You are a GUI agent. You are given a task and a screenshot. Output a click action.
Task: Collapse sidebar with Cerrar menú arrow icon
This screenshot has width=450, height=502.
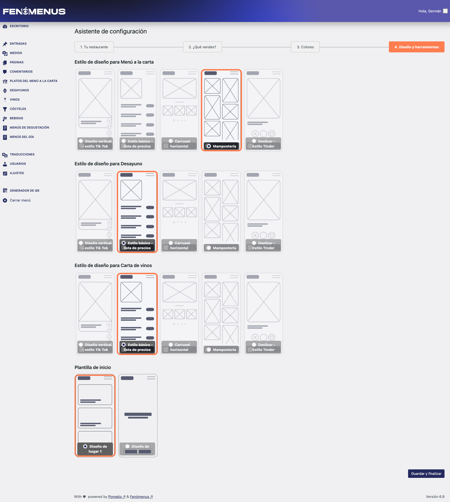[x=5, y=200]
